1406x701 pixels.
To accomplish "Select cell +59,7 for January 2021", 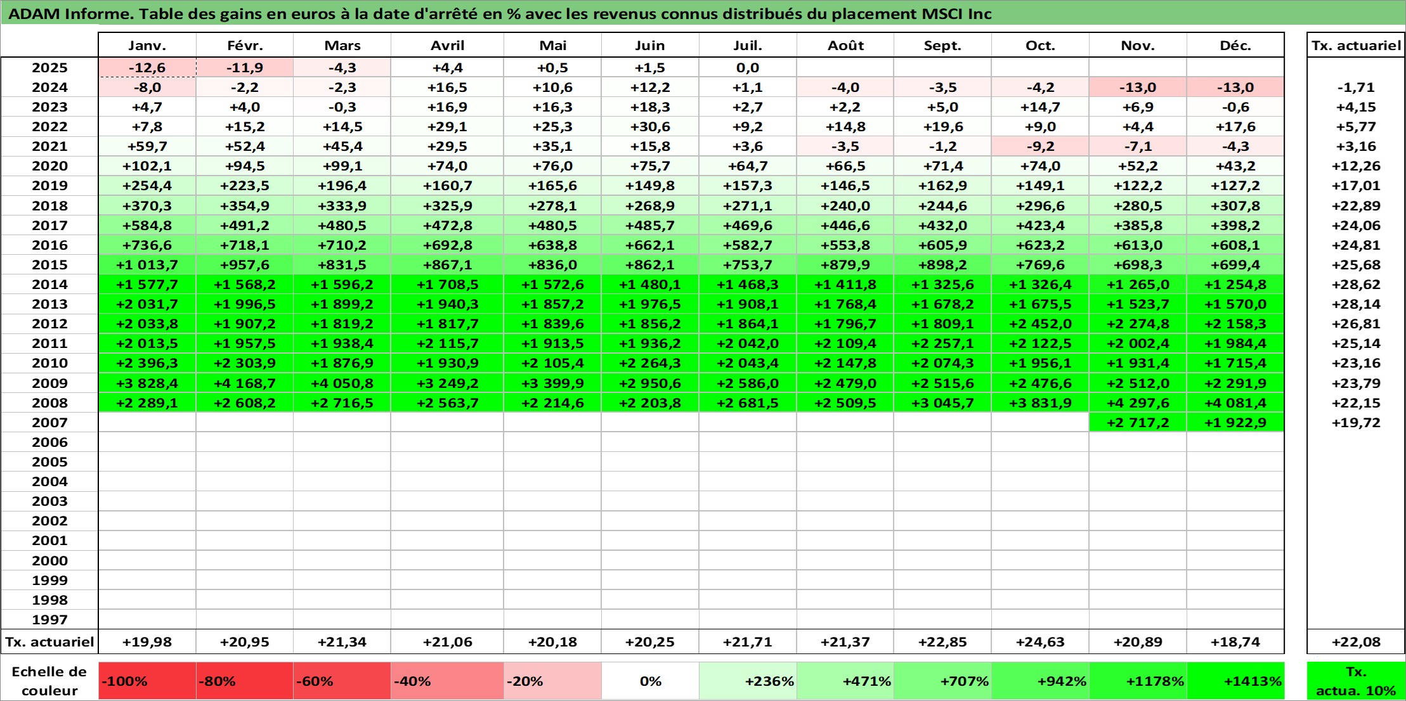I will (147, 146).
